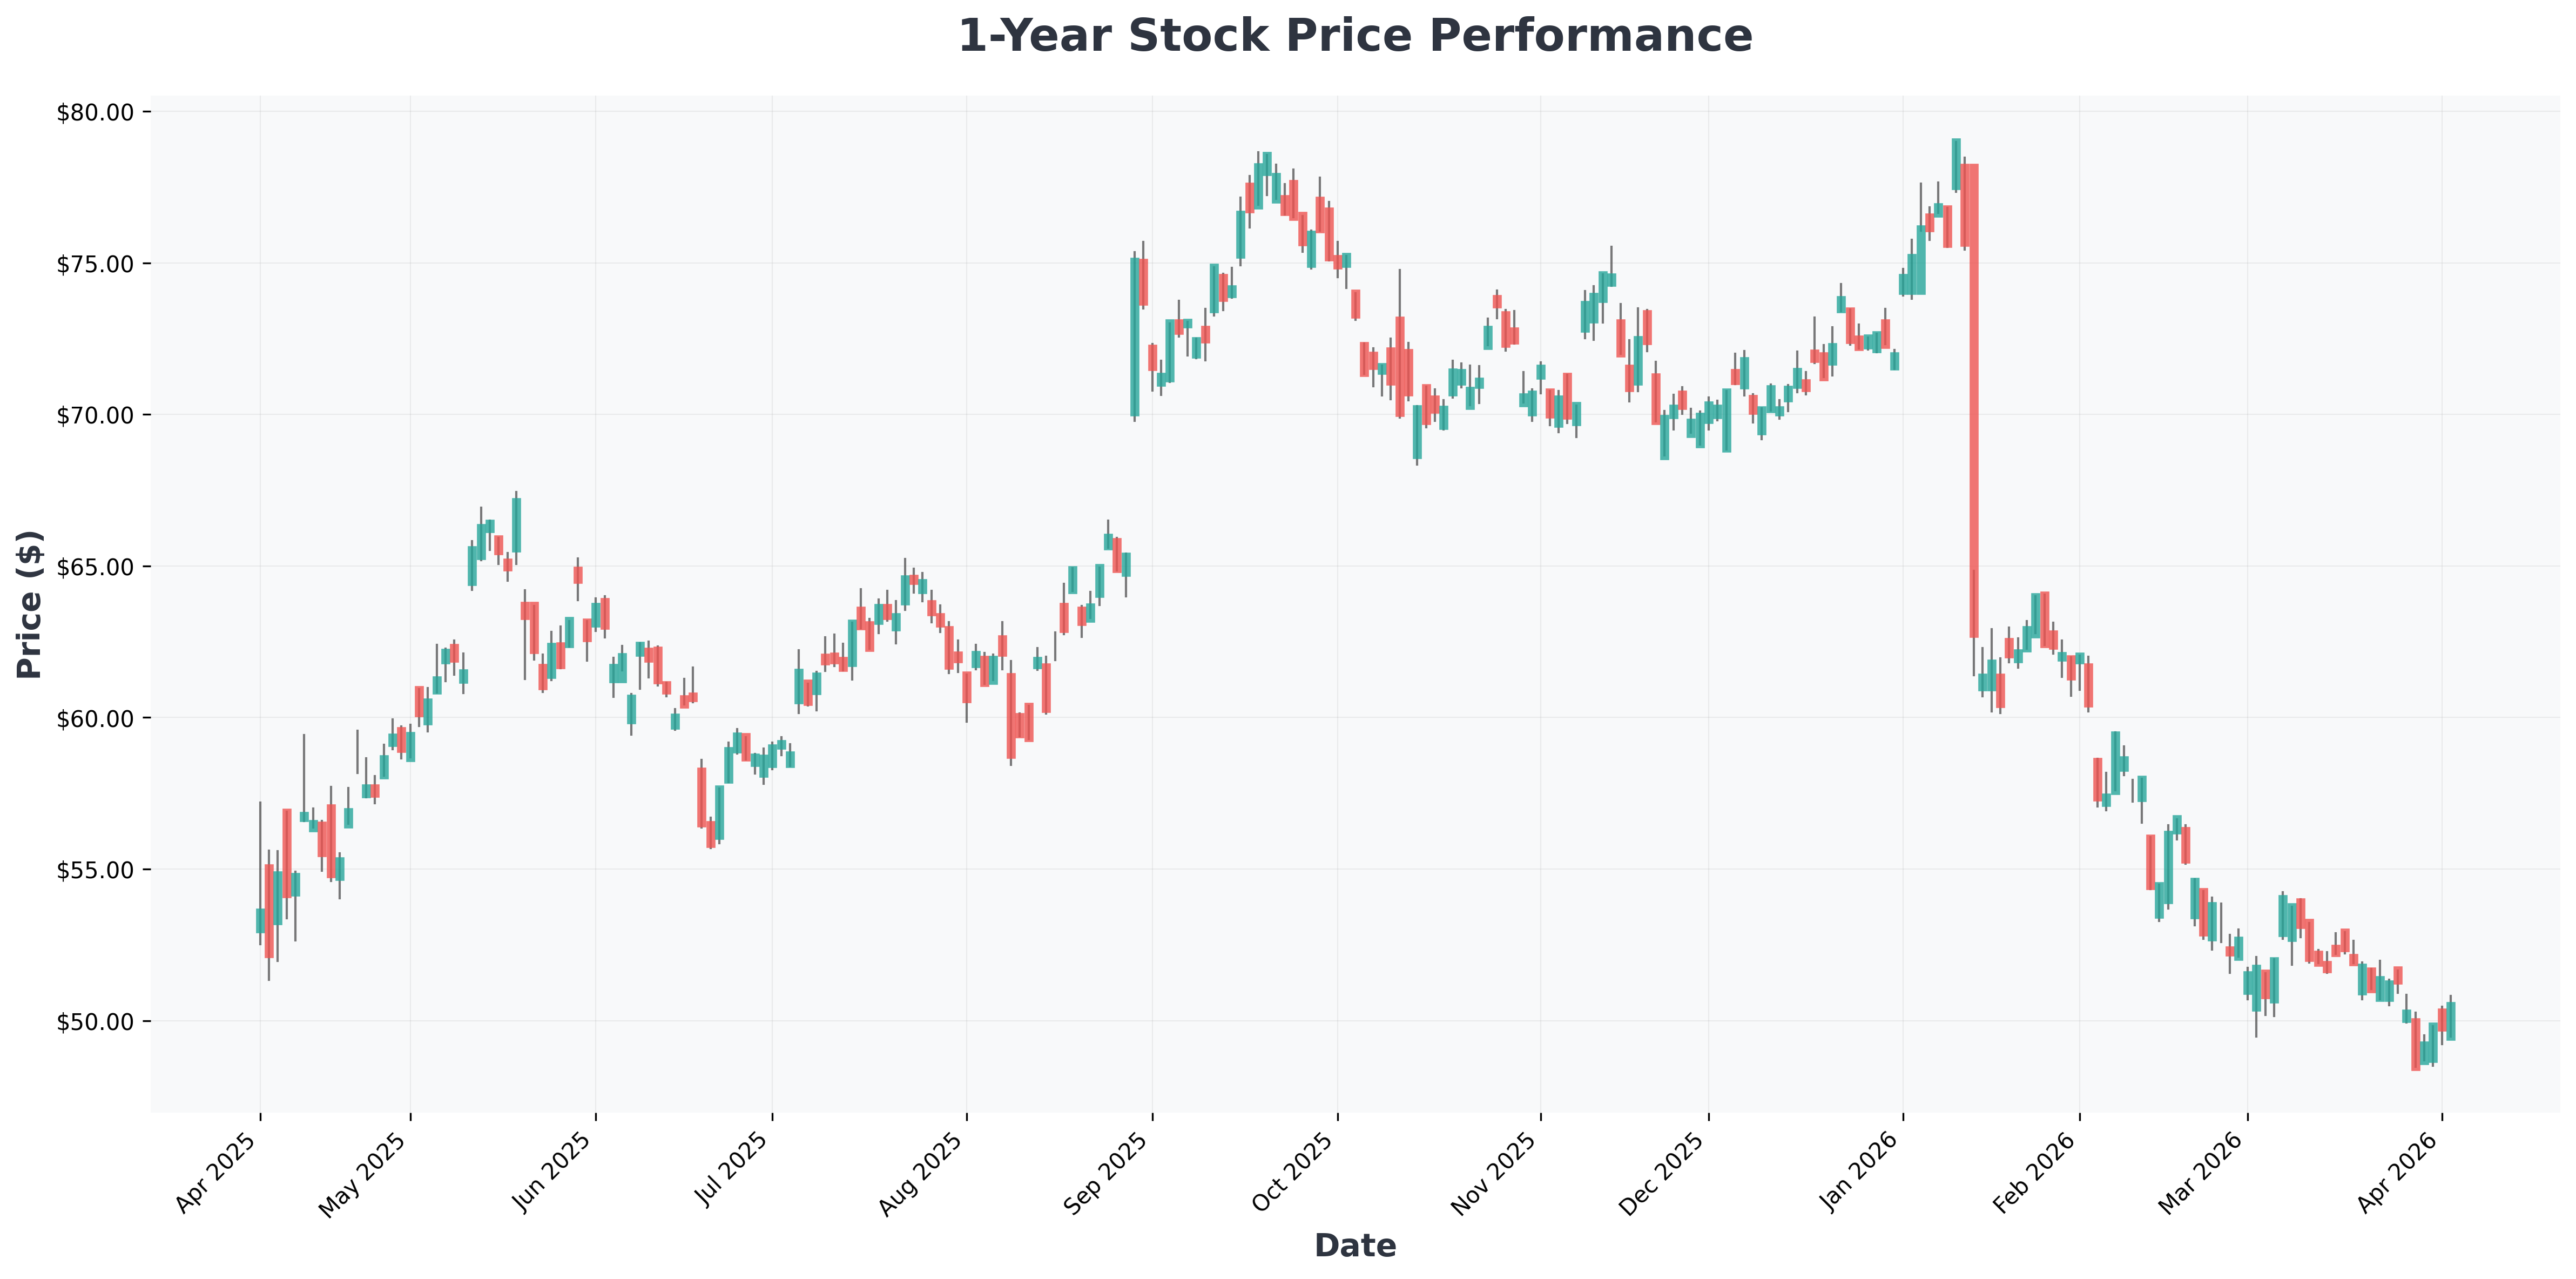Click the huge red crash candle in January 2026

point(1974,400)
